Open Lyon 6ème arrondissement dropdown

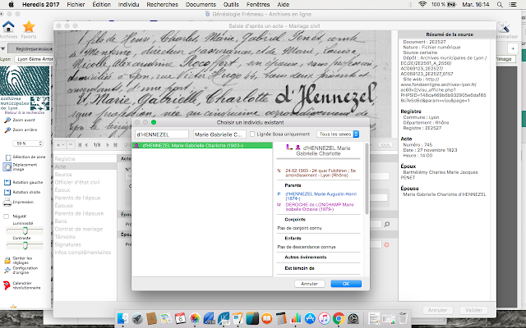click(34, 59)
